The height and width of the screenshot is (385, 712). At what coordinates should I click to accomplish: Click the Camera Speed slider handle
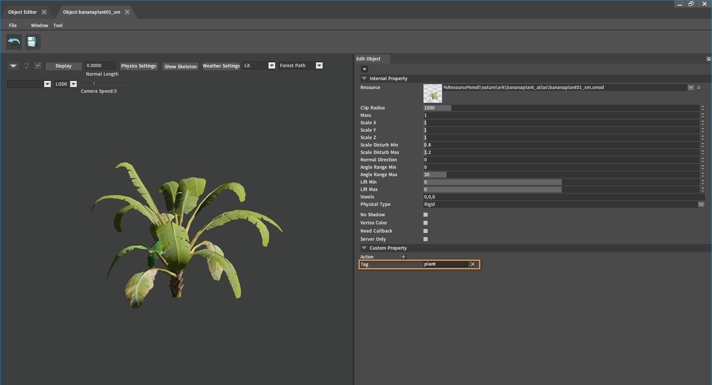point(94,84)
